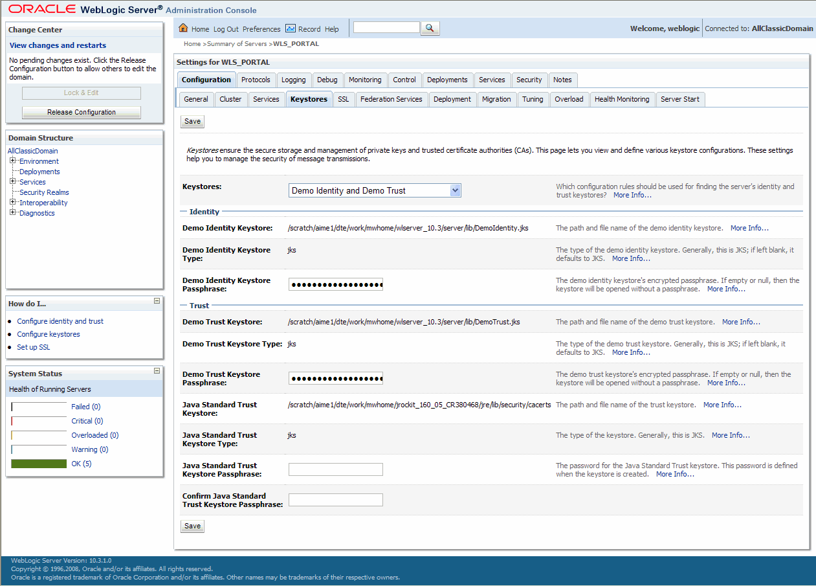The image size is (816, 586).
Task: Open the Notes tab
Action: pos(563,80)
